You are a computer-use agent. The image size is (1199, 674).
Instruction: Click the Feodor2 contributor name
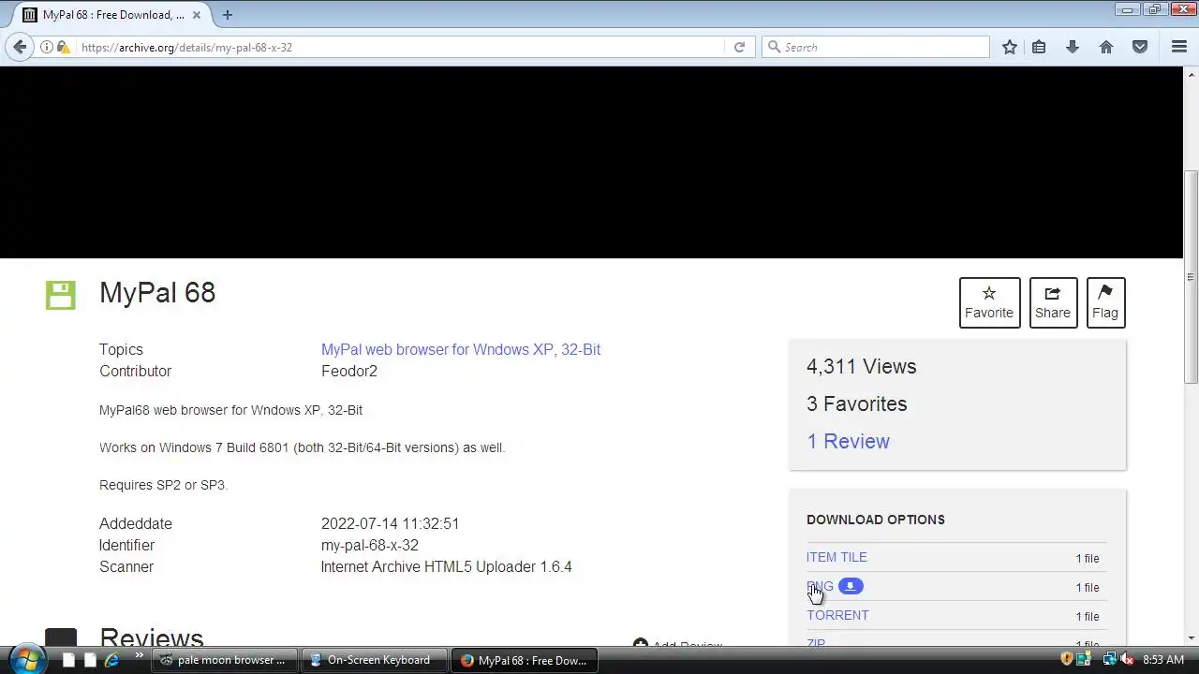tap(349, 371)
